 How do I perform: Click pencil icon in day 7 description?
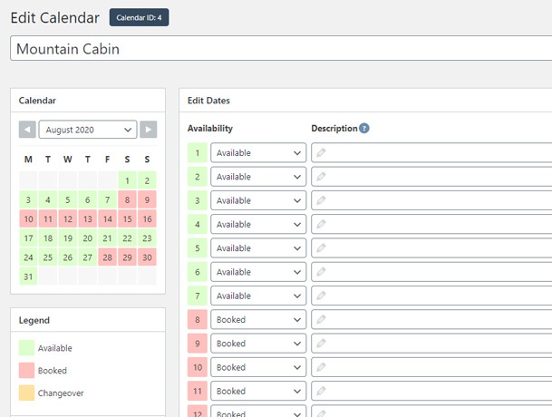pos(321,296)
